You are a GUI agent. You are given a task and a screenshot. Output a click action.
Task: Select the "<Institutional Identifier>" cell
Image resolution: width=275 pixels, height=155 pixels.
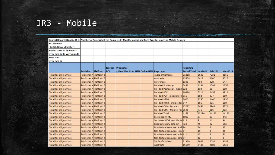click(x=64, y=47)
